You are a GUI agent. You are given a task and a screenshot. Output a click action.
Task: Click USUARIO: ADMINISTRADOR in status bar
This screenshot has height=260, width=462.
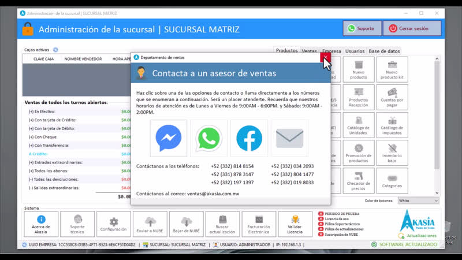pyautogui.click(x=242, y=244)
